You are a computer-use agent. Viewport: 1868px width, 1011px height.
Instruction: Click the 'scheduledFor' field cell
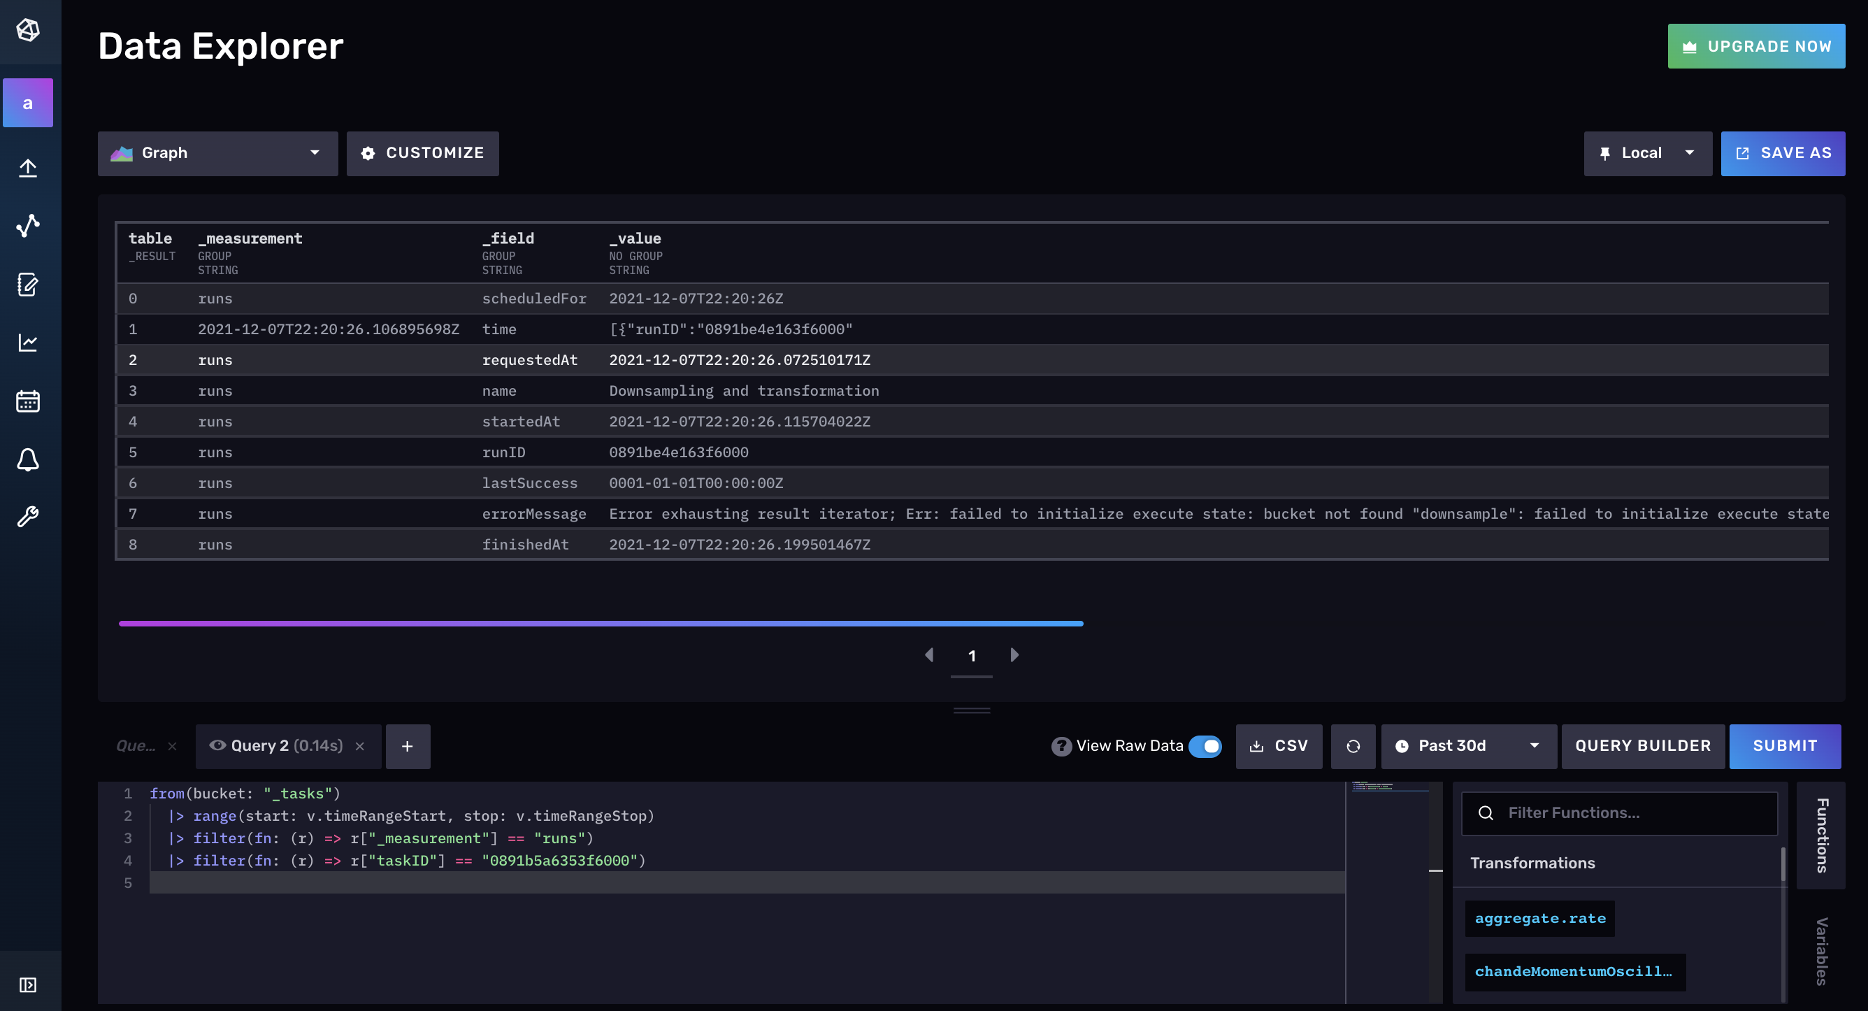[x=534, y=299]
